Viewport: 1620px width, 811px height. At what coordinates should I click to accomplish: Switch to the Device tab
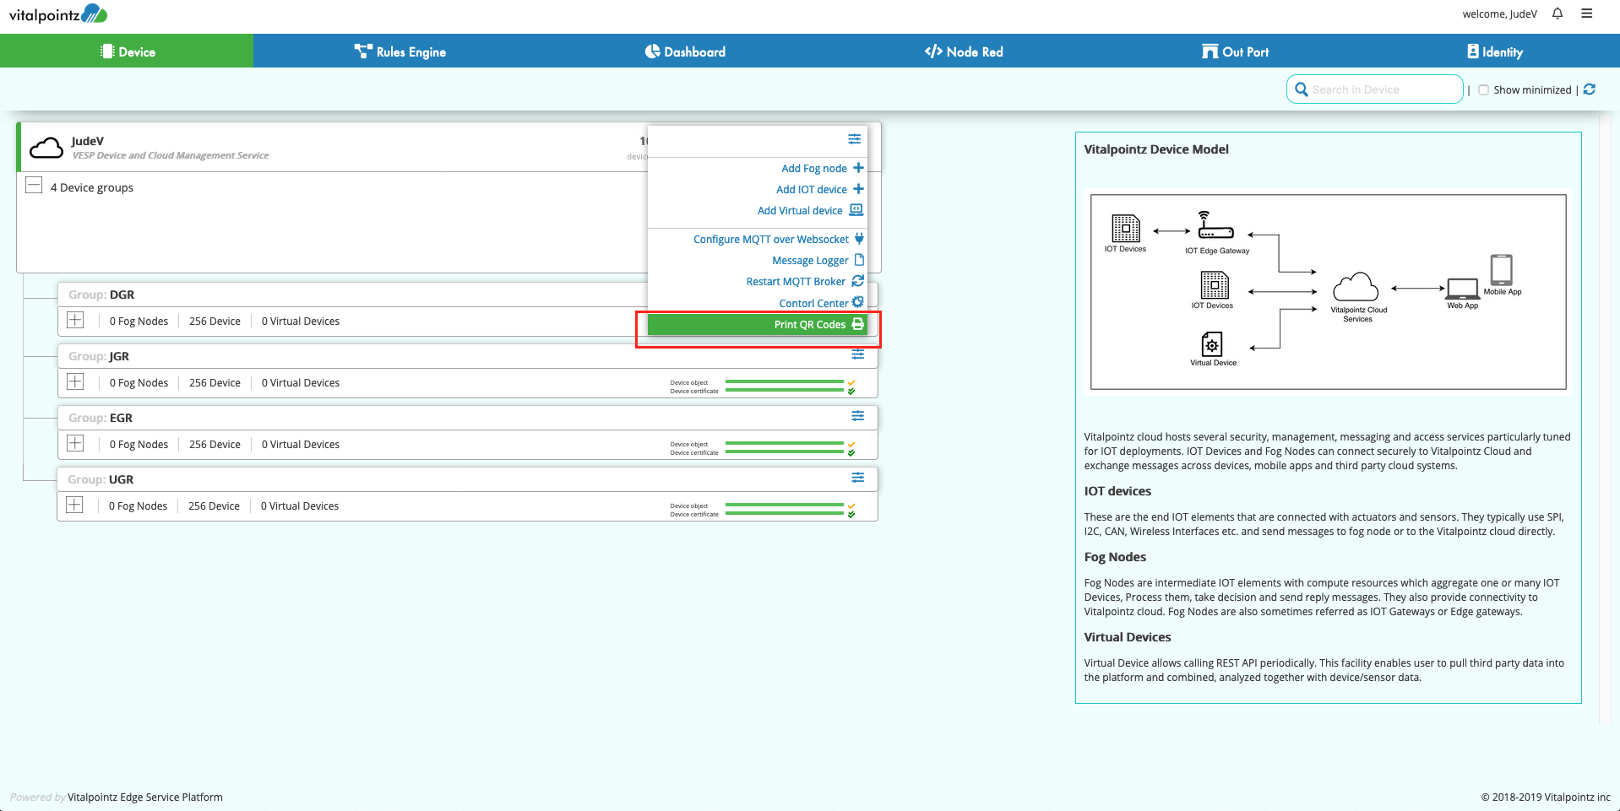[x=127, y=51]
